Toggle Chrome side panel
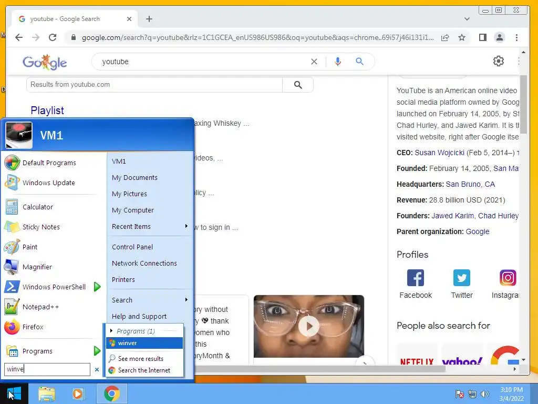The width and height of the screenshot is (538, 404). tap(483, 37)
